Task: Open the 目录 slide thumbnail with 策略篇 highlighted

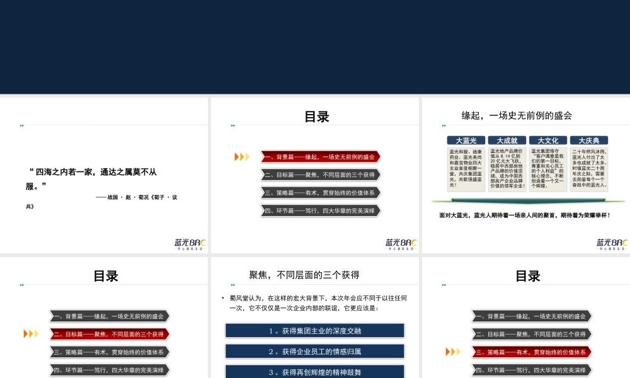Action: 526,318
